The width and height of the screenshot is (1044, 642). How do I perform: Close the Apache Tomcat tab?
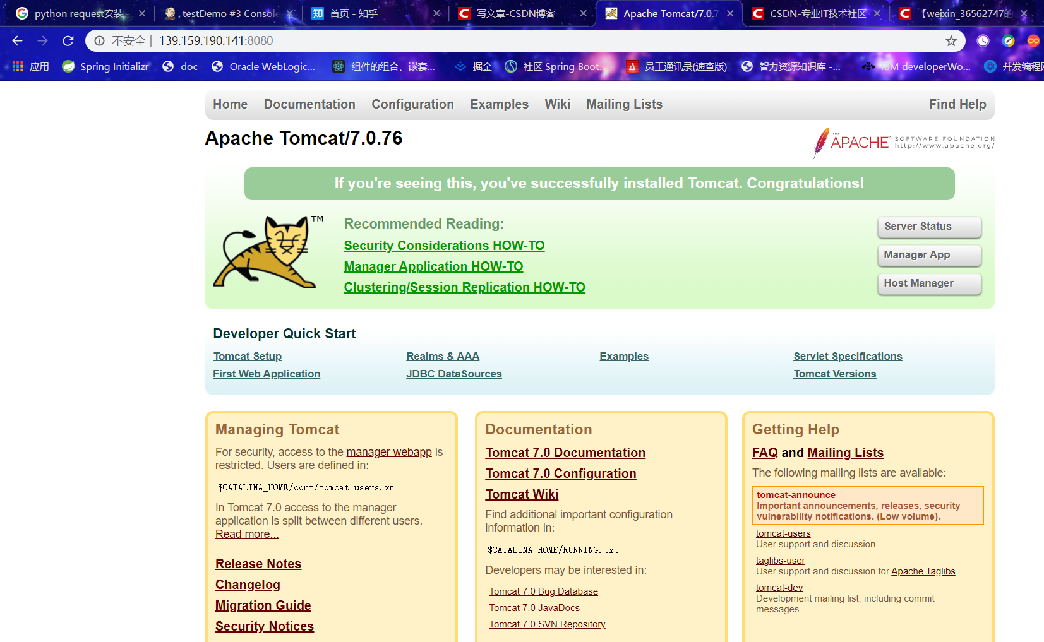pos(730,13)
